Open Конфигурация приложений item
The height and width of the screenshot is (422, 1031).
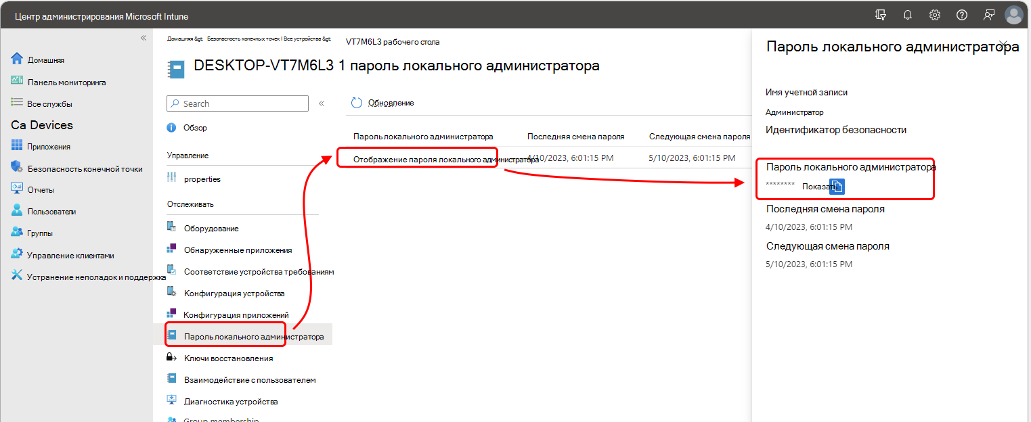click(236, 315)
